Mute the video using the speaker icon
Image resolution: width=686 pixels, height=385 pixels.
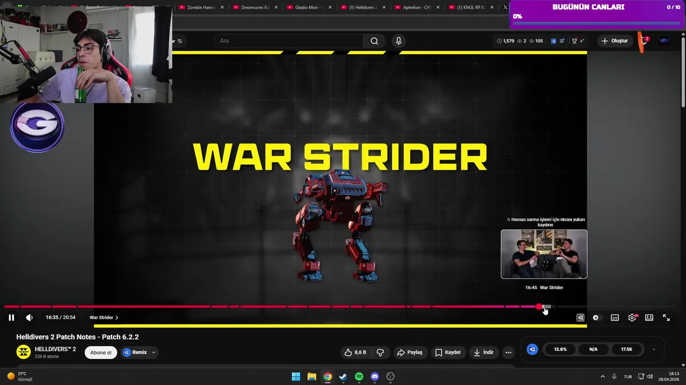click(29, 318)
